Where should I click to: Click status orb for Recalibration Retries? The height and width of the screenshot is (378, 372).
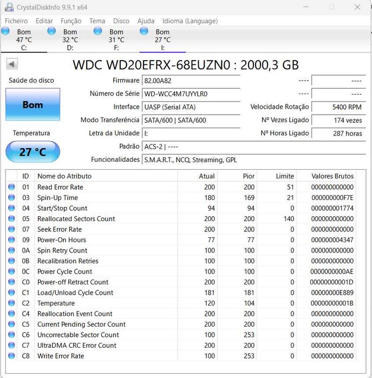point(11,261)
